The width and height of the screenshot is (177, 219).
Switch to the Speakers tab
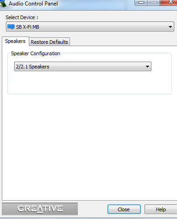(16, 41)
